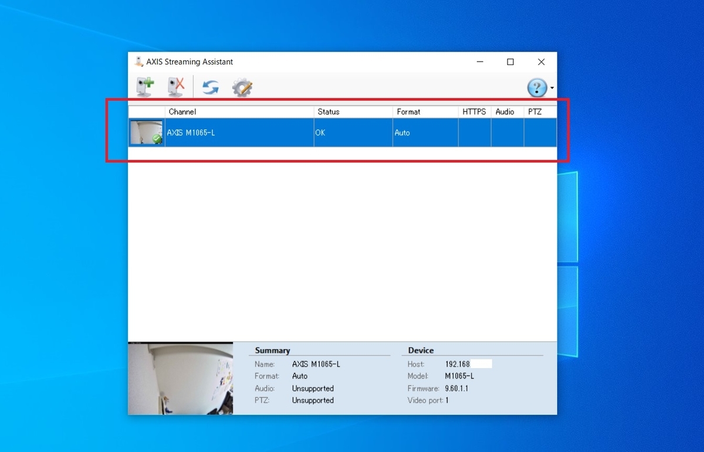The image size is (704, 452).
Task: Click the Model value M1065-L
Action: [459, 376]
